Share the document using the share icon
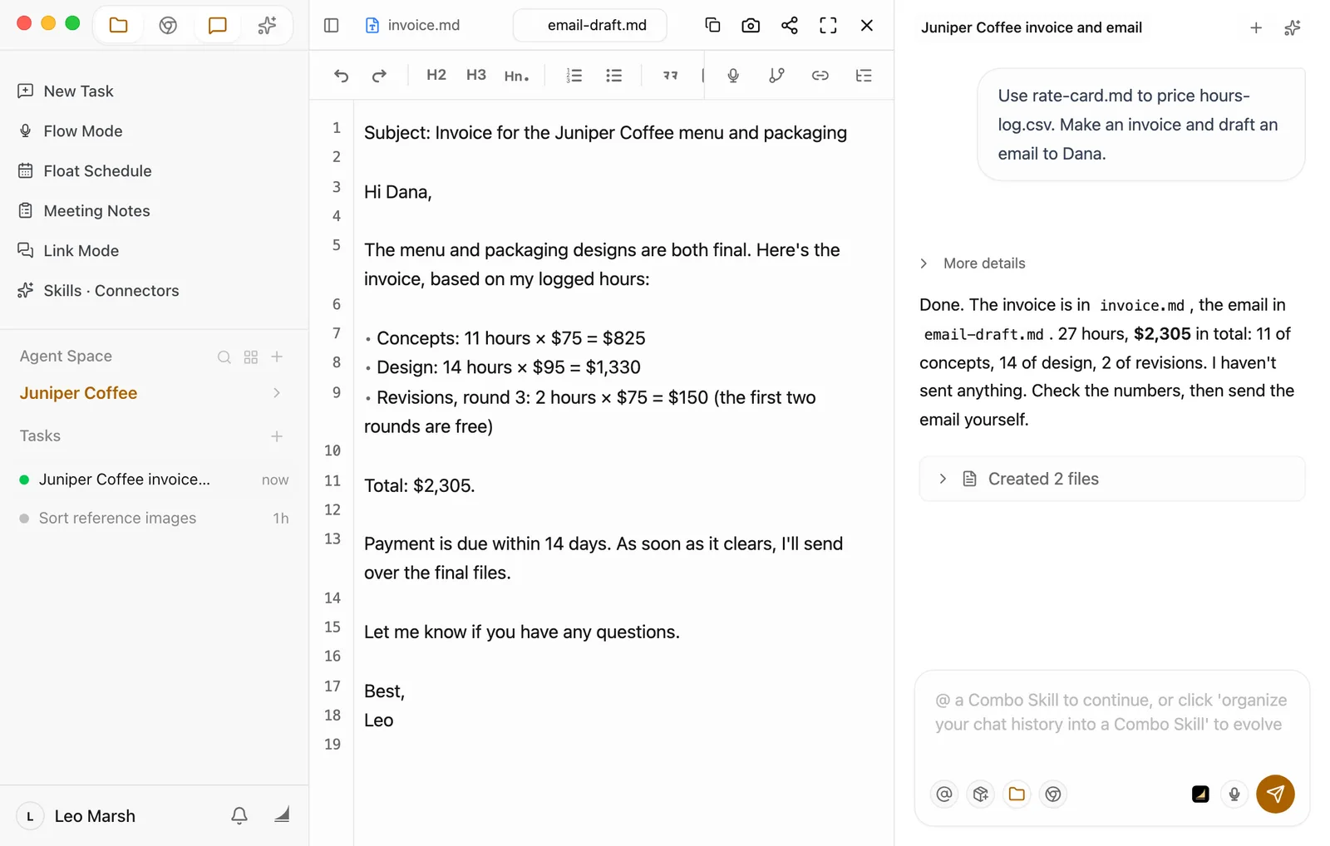The width and height of the screenshot is (1330, 846). pos(790,25)
